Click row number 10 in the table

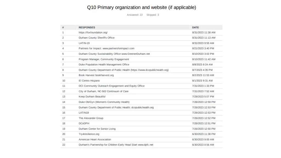coord(64,81)
